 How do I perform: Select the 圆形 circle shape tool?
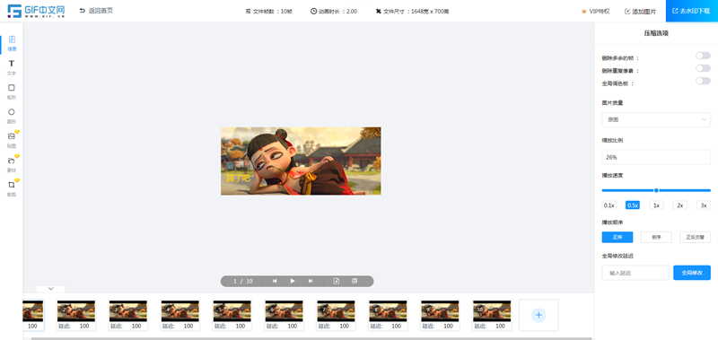12,116
